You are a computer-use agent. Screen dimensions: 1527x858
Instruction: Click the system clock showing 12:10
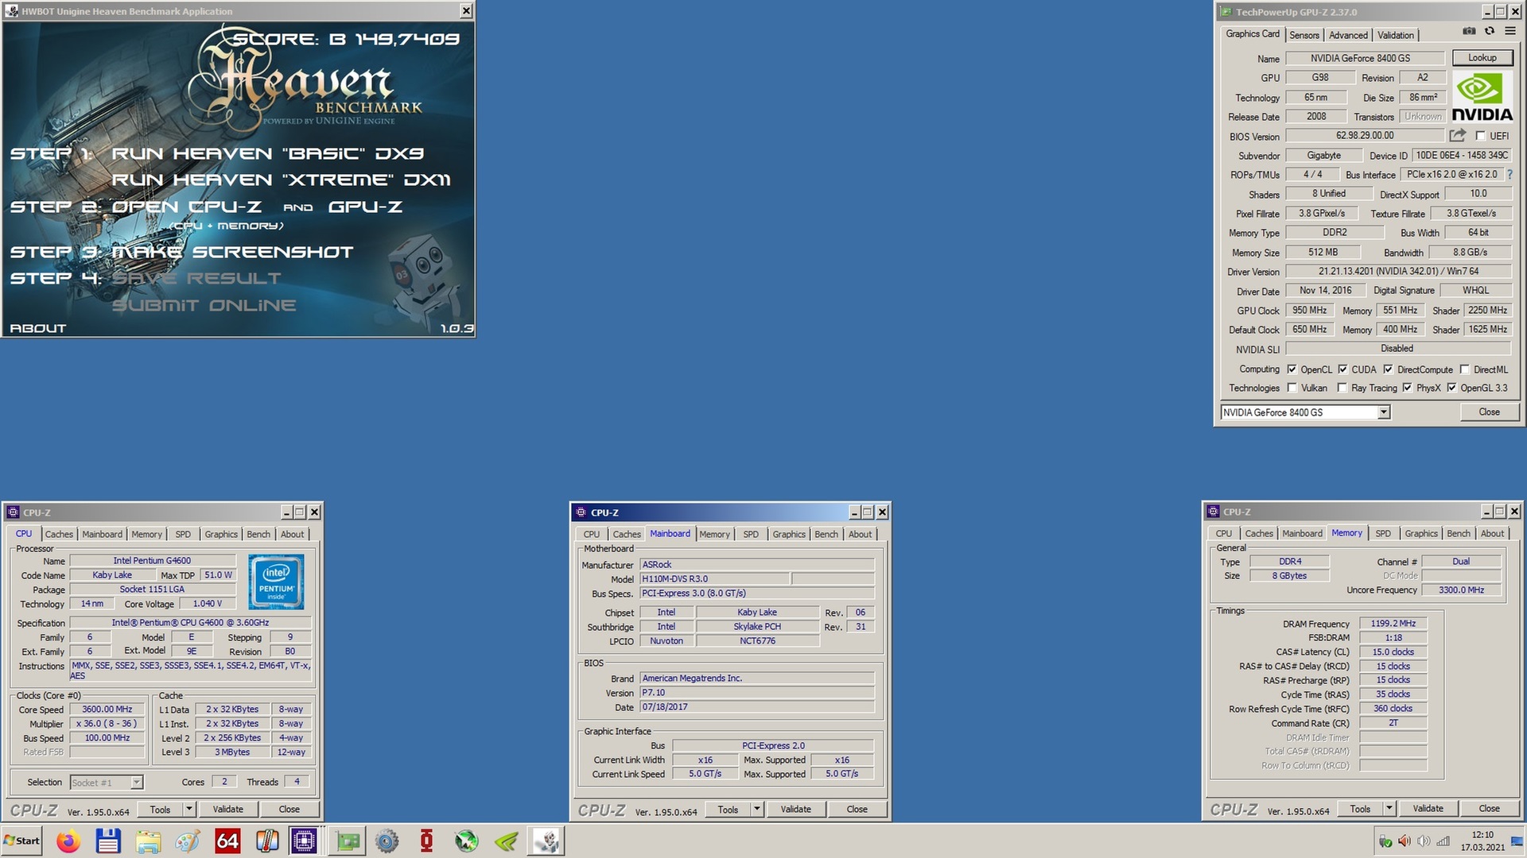tap(1482, 841)
